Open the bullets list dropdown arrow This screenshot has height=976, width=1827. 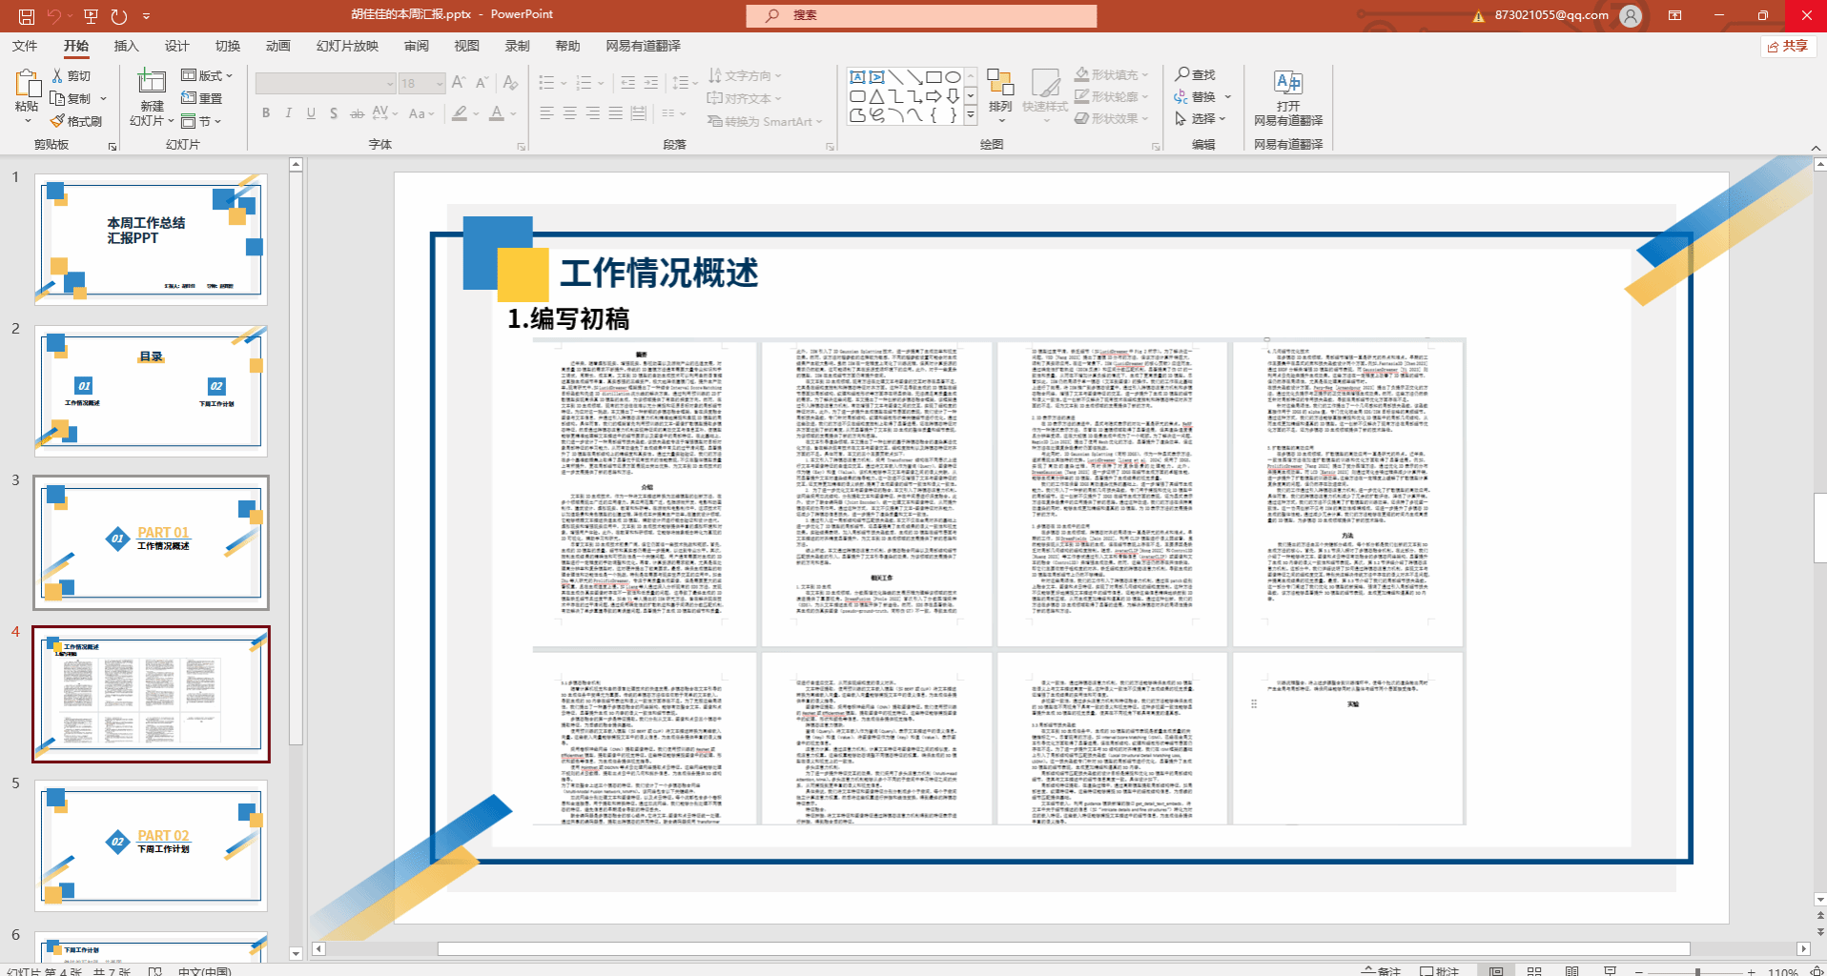coord(564,83)
